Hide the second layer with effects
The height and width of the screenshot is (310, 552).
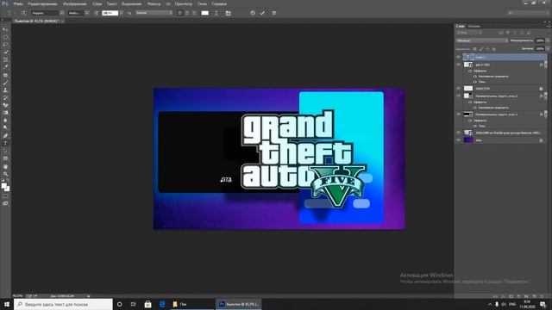click(x=458, y=65)
